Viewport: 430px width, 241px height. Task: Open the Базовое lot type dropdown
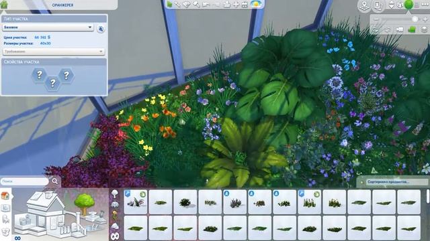pyautogui.click(x=48, y=27)
